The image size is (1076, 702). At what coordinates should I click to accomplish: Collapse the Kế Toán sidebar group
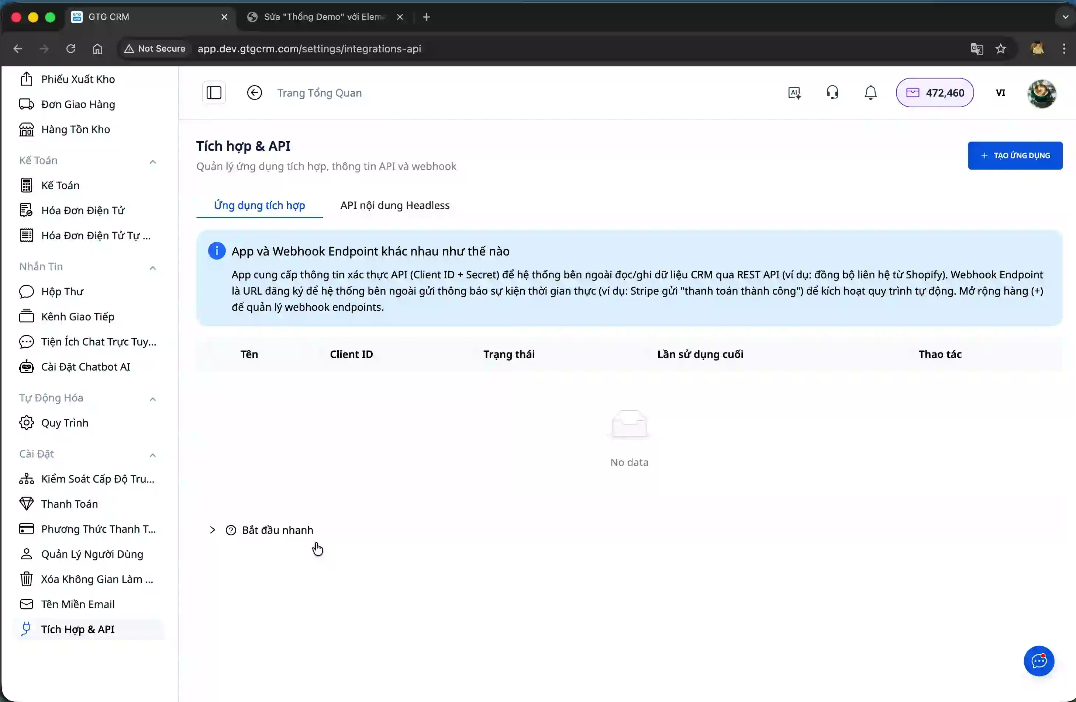152,161
